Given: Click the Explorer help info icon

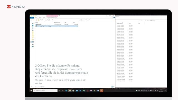Looking at the screenshot, I should (x=114, y=18).
